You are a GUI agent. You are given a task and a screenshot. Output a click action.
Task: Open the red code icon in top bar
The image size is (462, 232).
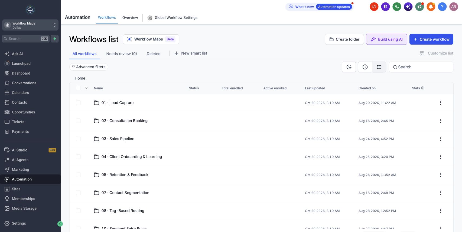pyautogui.click(x=374, y=7)
